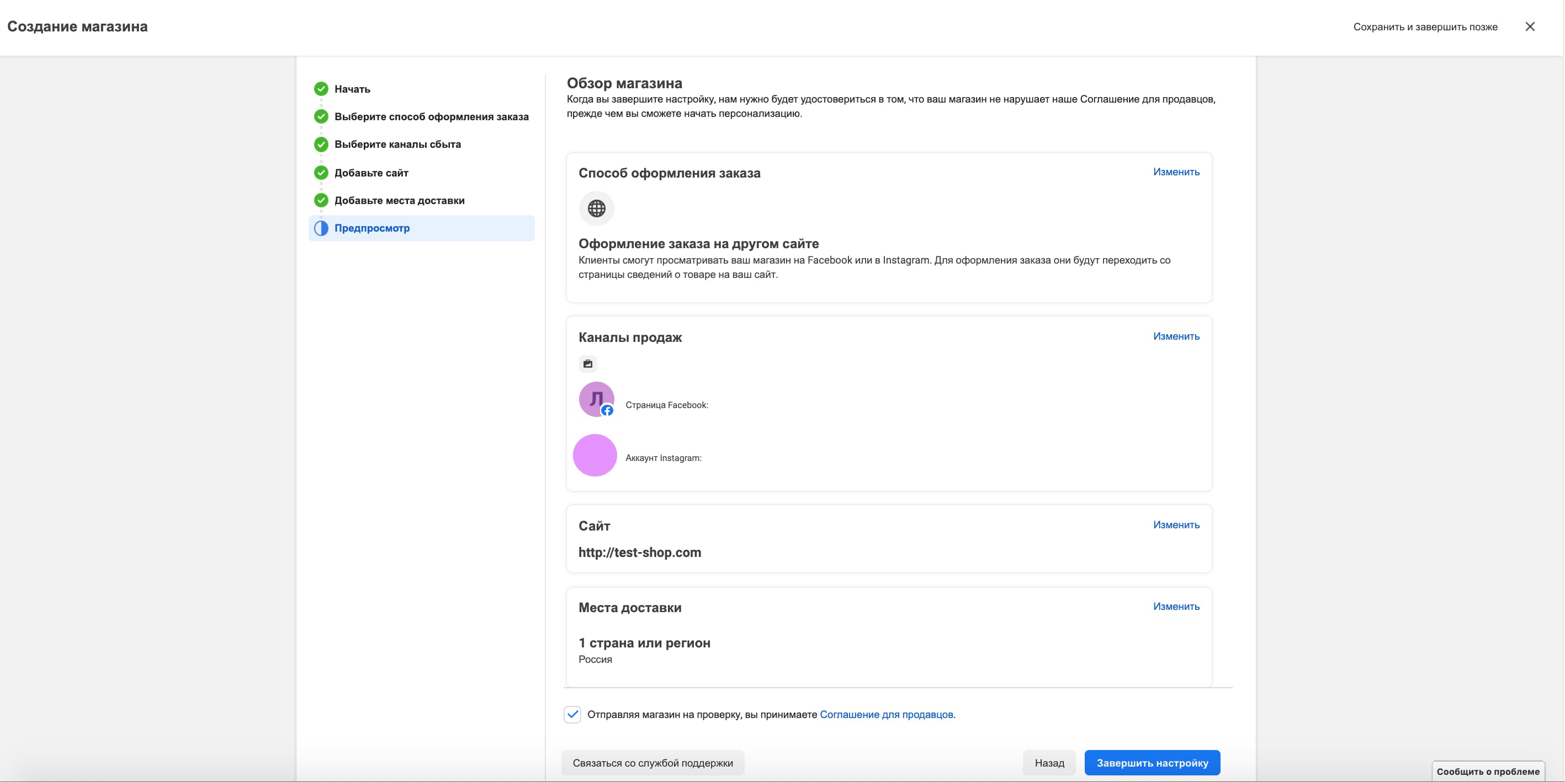Click the half-filled progress icon beside Предпросмотр
The width and height of the screenshot is (1565, 782).
point(321,228)
